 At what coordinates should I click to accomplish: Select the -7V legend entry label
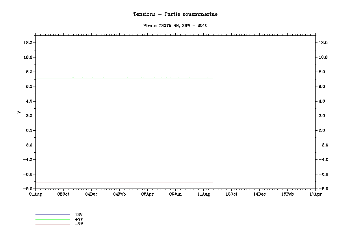coord(78,224)
